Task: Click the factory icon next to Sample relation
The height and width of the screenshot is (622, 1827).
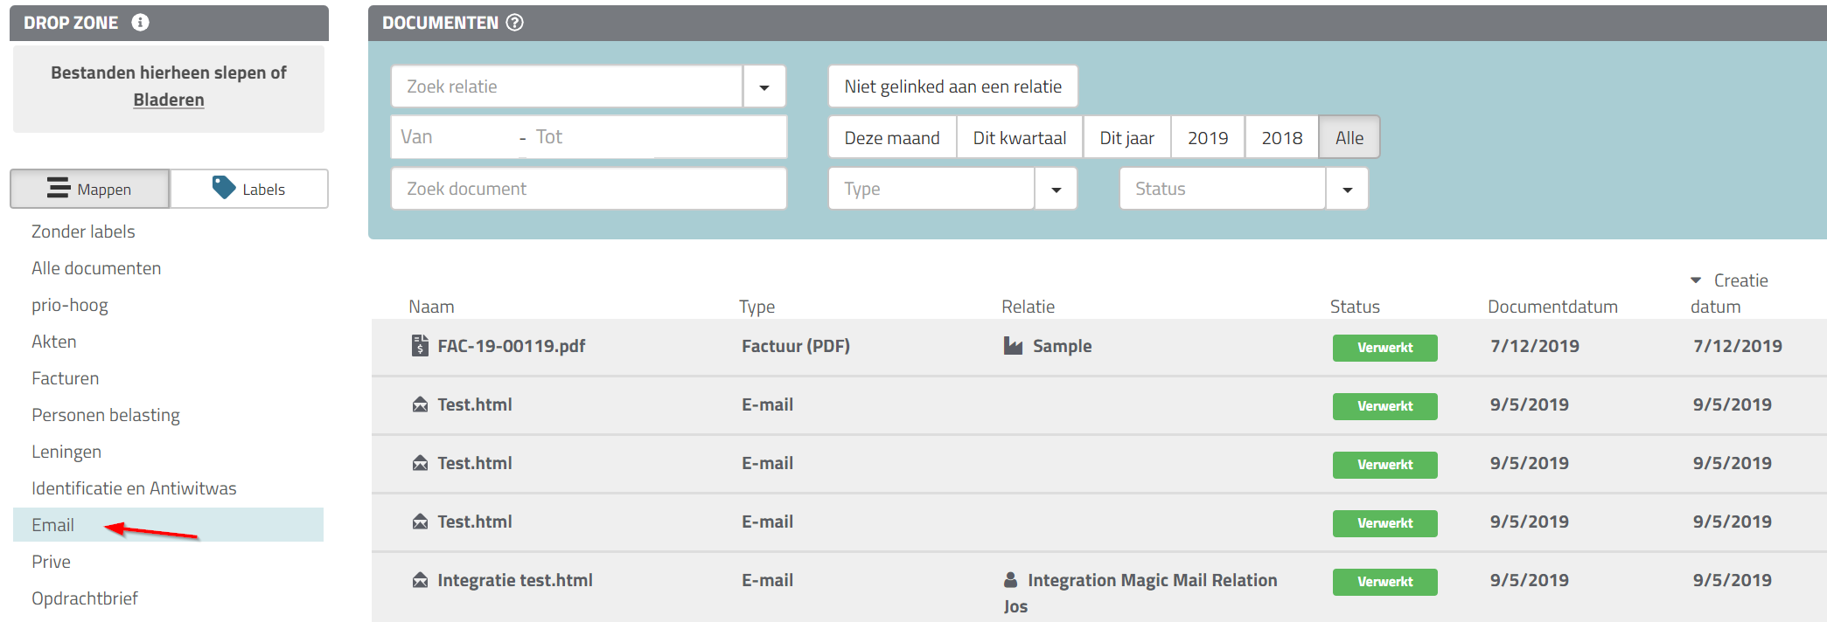Action: point(1013,345)
